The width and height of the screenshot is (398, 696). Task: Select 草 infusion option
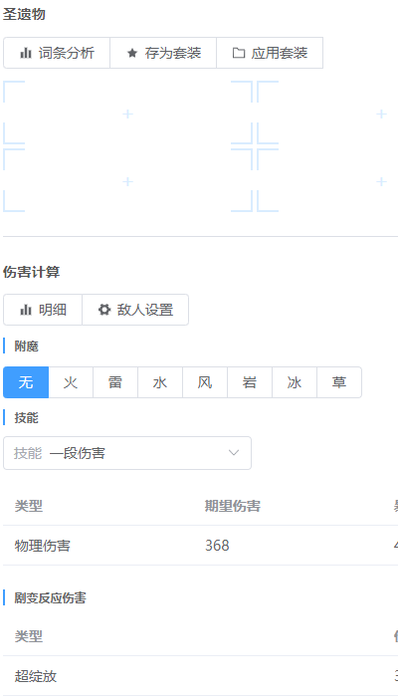click(x=339, y=382)
